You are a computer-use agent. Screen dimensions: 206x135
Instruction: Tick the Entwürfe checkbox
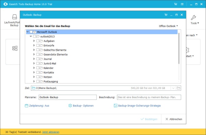tap(38, 45)
